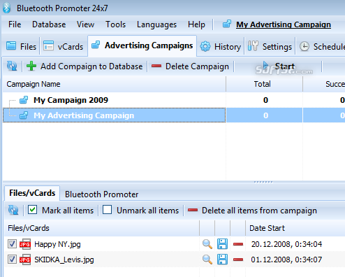Open the Bluetooth Promoter lower tab
The width and height of the screenshot is (345, 277).
(101, 194)
